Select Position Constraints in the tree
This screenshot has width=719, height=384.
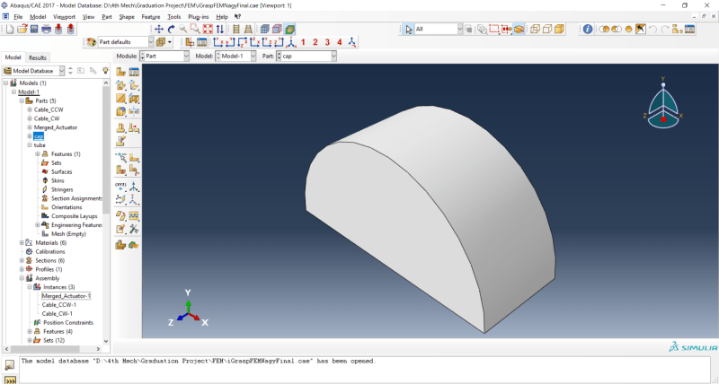point(68,323)
